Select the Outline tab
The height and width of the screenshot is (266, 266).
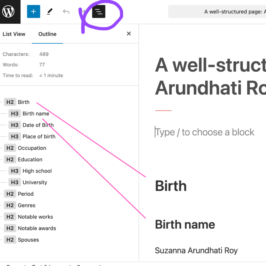click(47, 34)
